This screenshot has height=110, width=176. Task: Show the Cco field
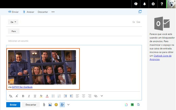coord(138,22)
